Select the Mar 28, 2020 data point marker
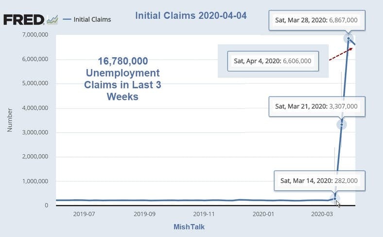This screenshot has height=237, width=383. coord(348,38)
